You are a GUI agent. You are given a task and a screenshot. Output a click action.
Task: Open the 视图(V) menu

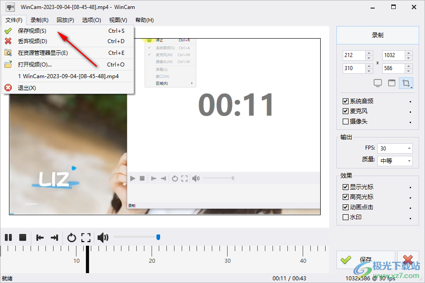(x=118, y=20)
